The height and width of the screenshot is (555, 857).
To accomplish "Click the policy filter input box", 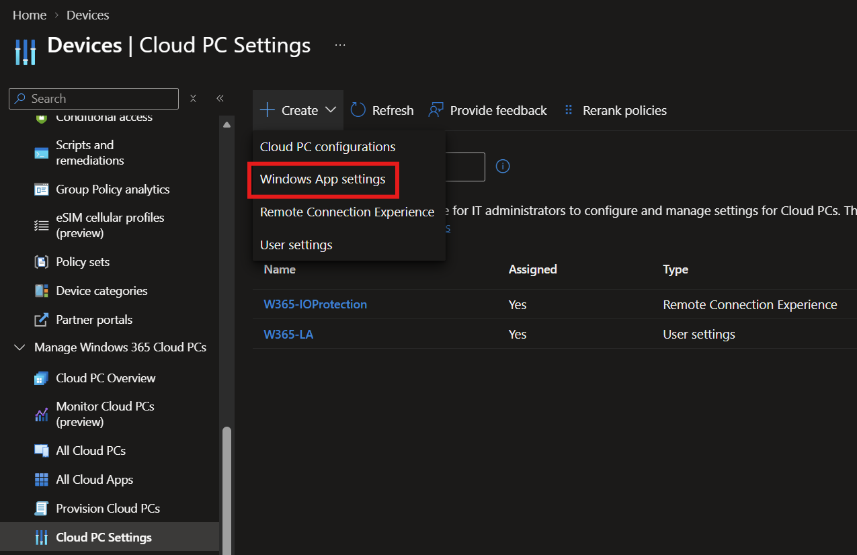I will click(x=465, y=167).
